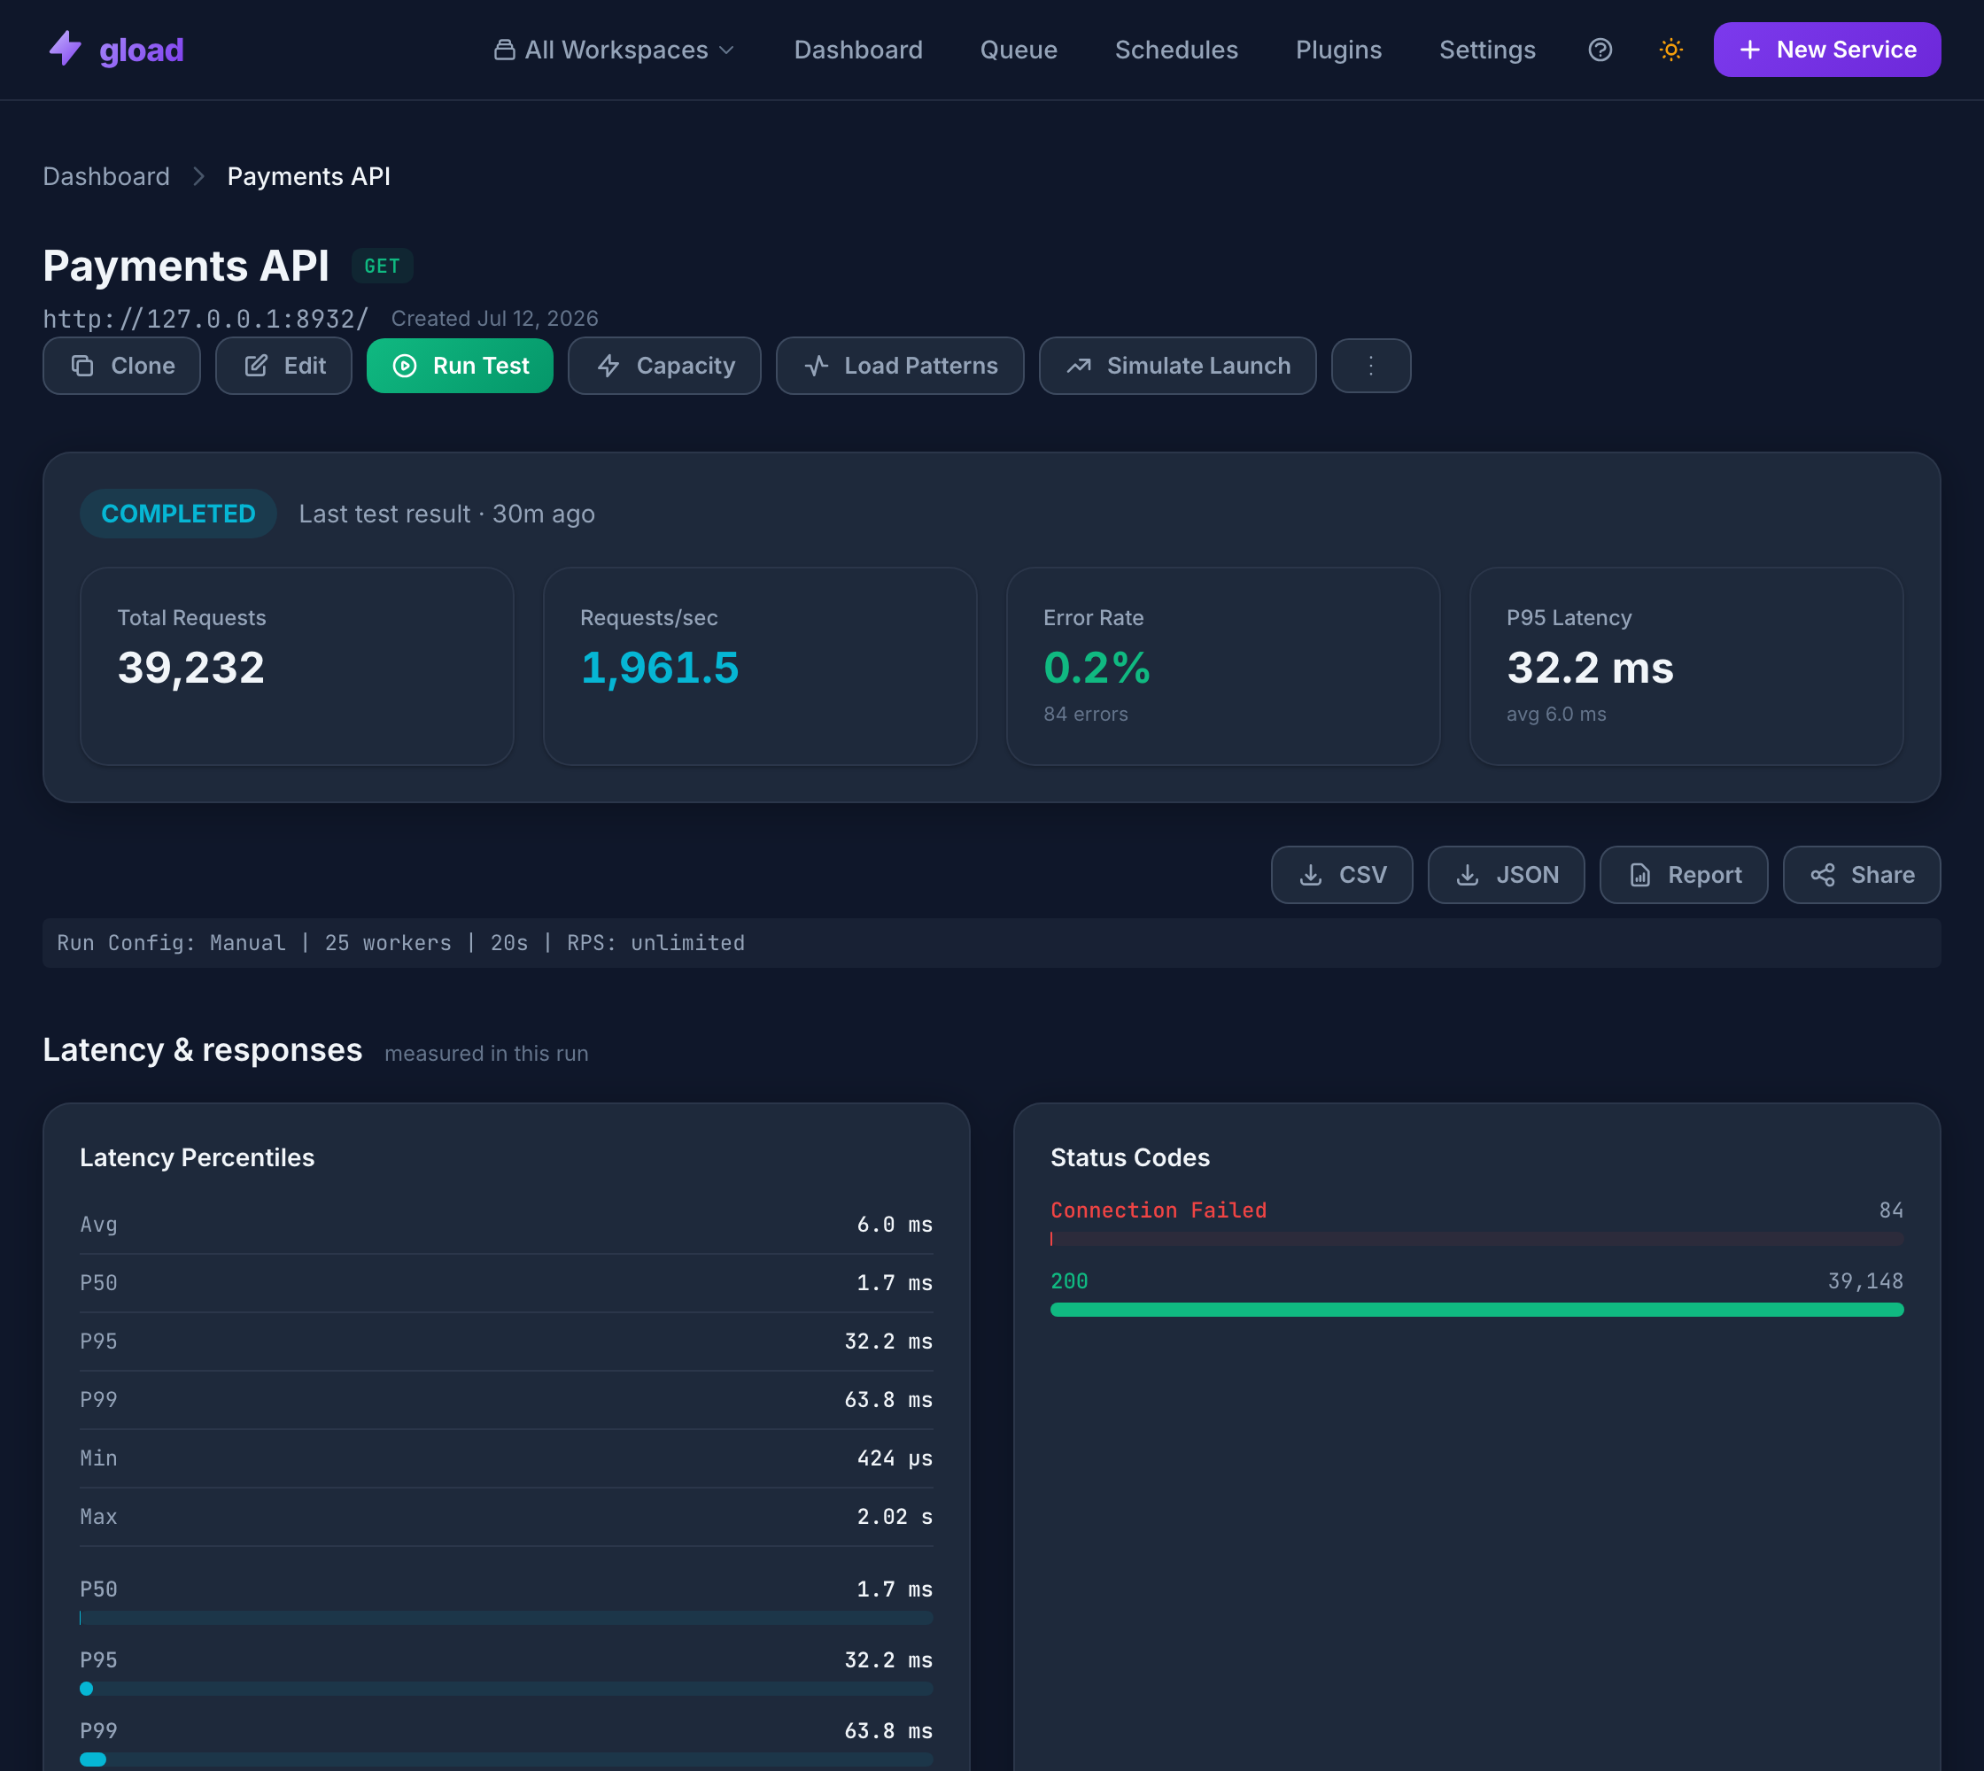Select the service URL http://127.0.0.1:8932/
Viewport: 1984px width, 1771px height.
[206, 318]
